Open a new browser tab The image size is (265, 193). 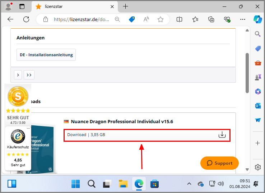tap(125, 6)
